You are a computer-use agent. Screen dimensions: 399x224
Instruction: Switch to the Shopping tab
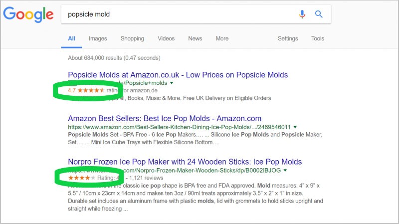tap(132, 38)
